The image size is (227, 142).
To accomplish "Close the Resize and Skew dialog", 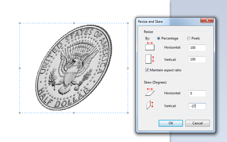I will click(x=207, y=20).
